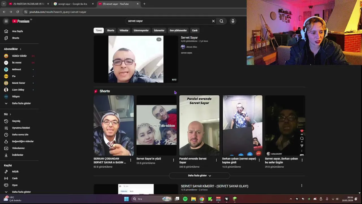Screen dimensions: 362x204
Task: Select the İzlenenler filter chip
Action: pos(159,30)
